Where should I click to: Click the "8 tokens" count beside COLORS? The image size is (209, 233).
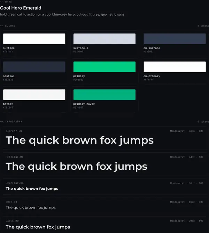[203, 26]
